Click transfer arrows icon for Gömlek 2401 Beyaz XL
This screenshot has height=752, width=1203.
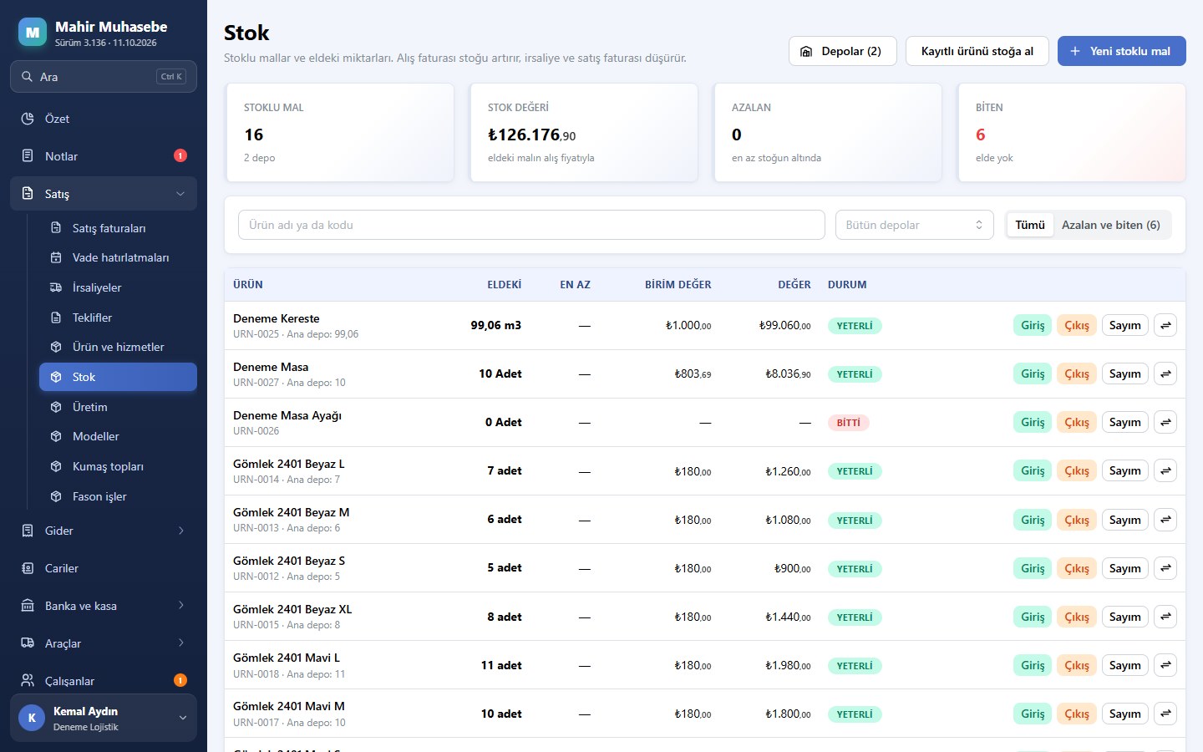[x=1165, y=617]
